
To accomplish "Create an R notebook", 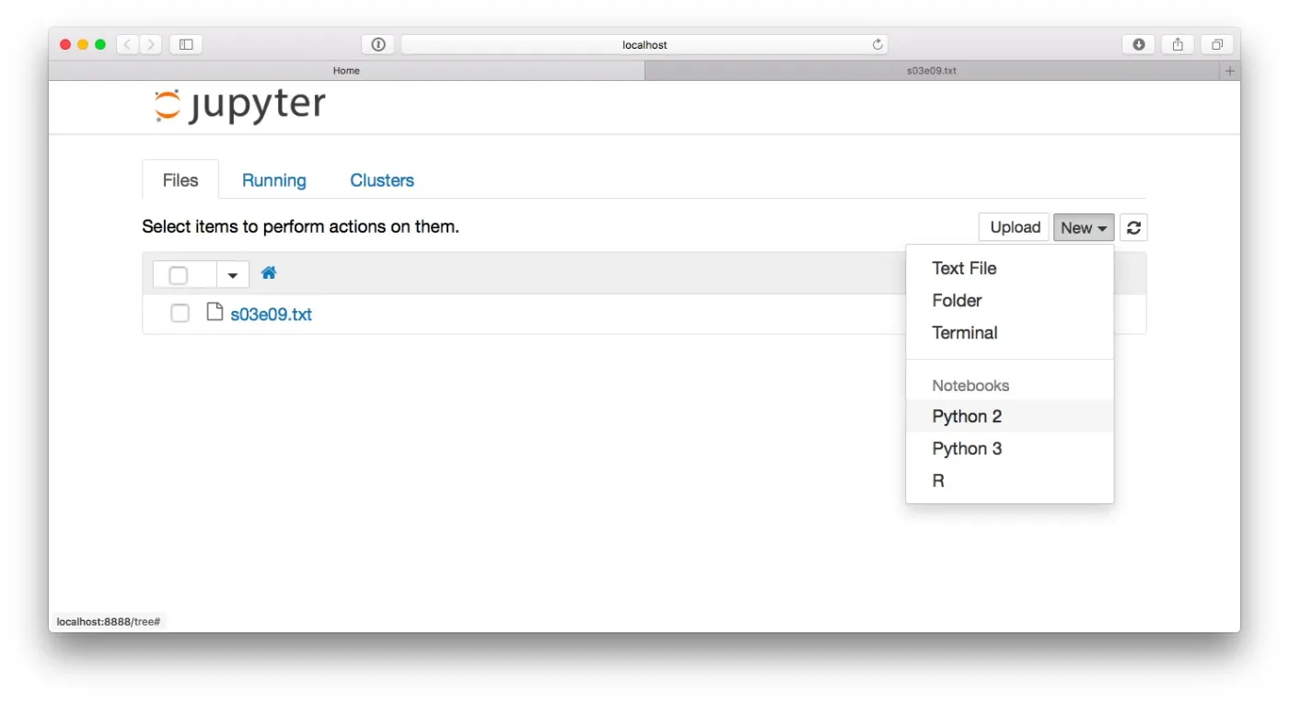I will 1010,480.
